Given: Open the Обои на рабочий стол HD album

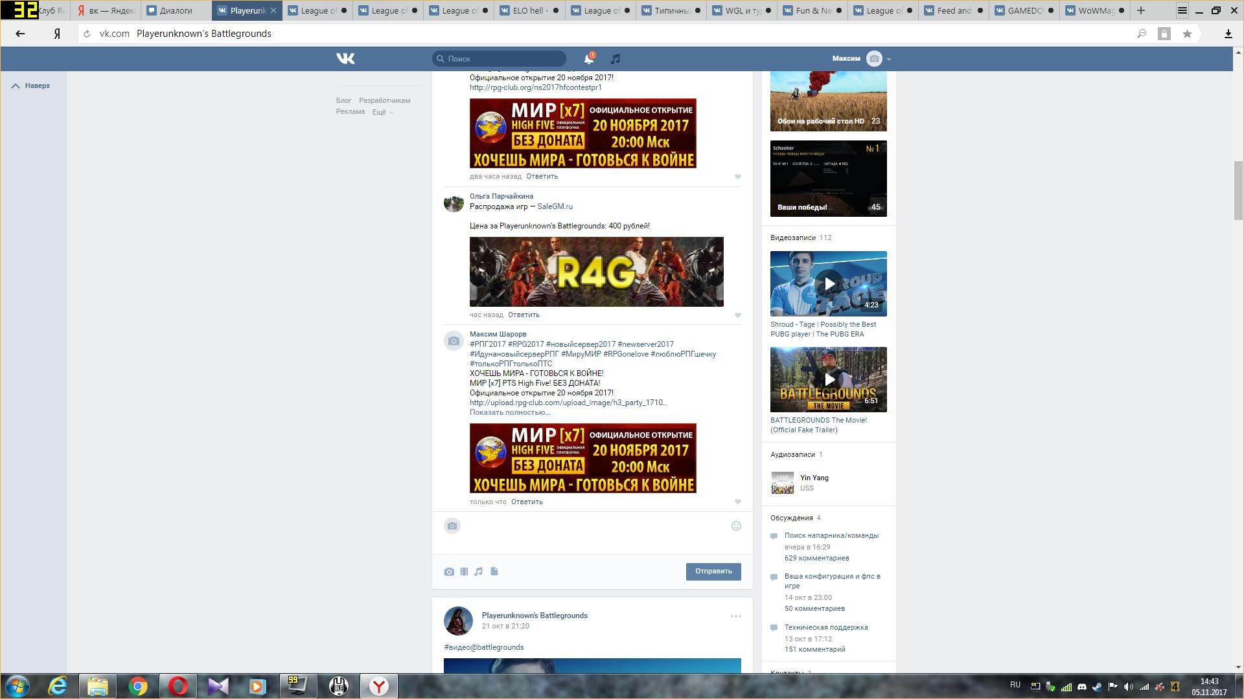Looking at the screenshot, I should point(829,102).
